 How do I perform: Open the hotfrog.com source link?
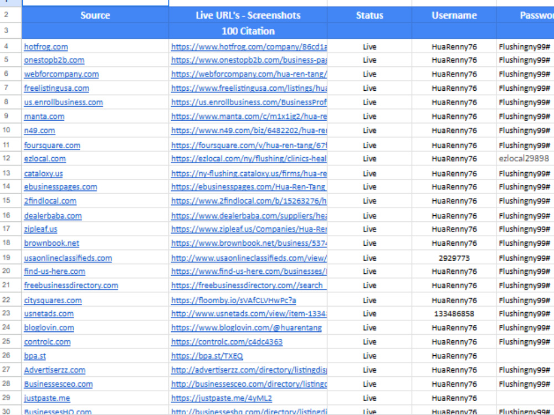pos(46,46)
